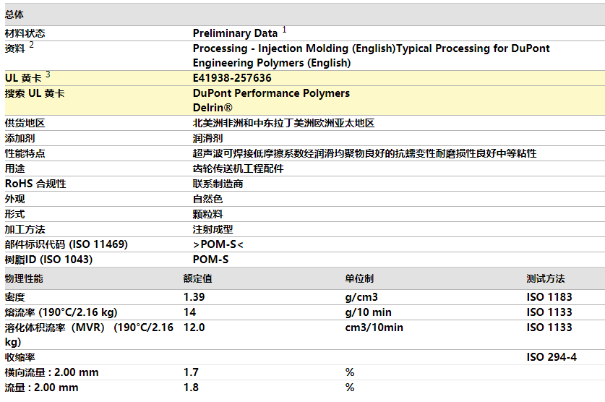
Task: Click the UL yellow card number E41938-257636
Action: [232, 78]
